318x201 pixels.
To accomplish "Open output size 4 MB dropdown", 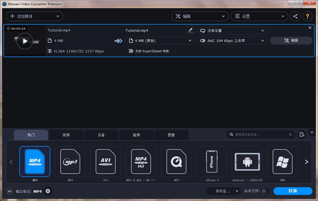I will pyautogui.click(x=160, y=41).
